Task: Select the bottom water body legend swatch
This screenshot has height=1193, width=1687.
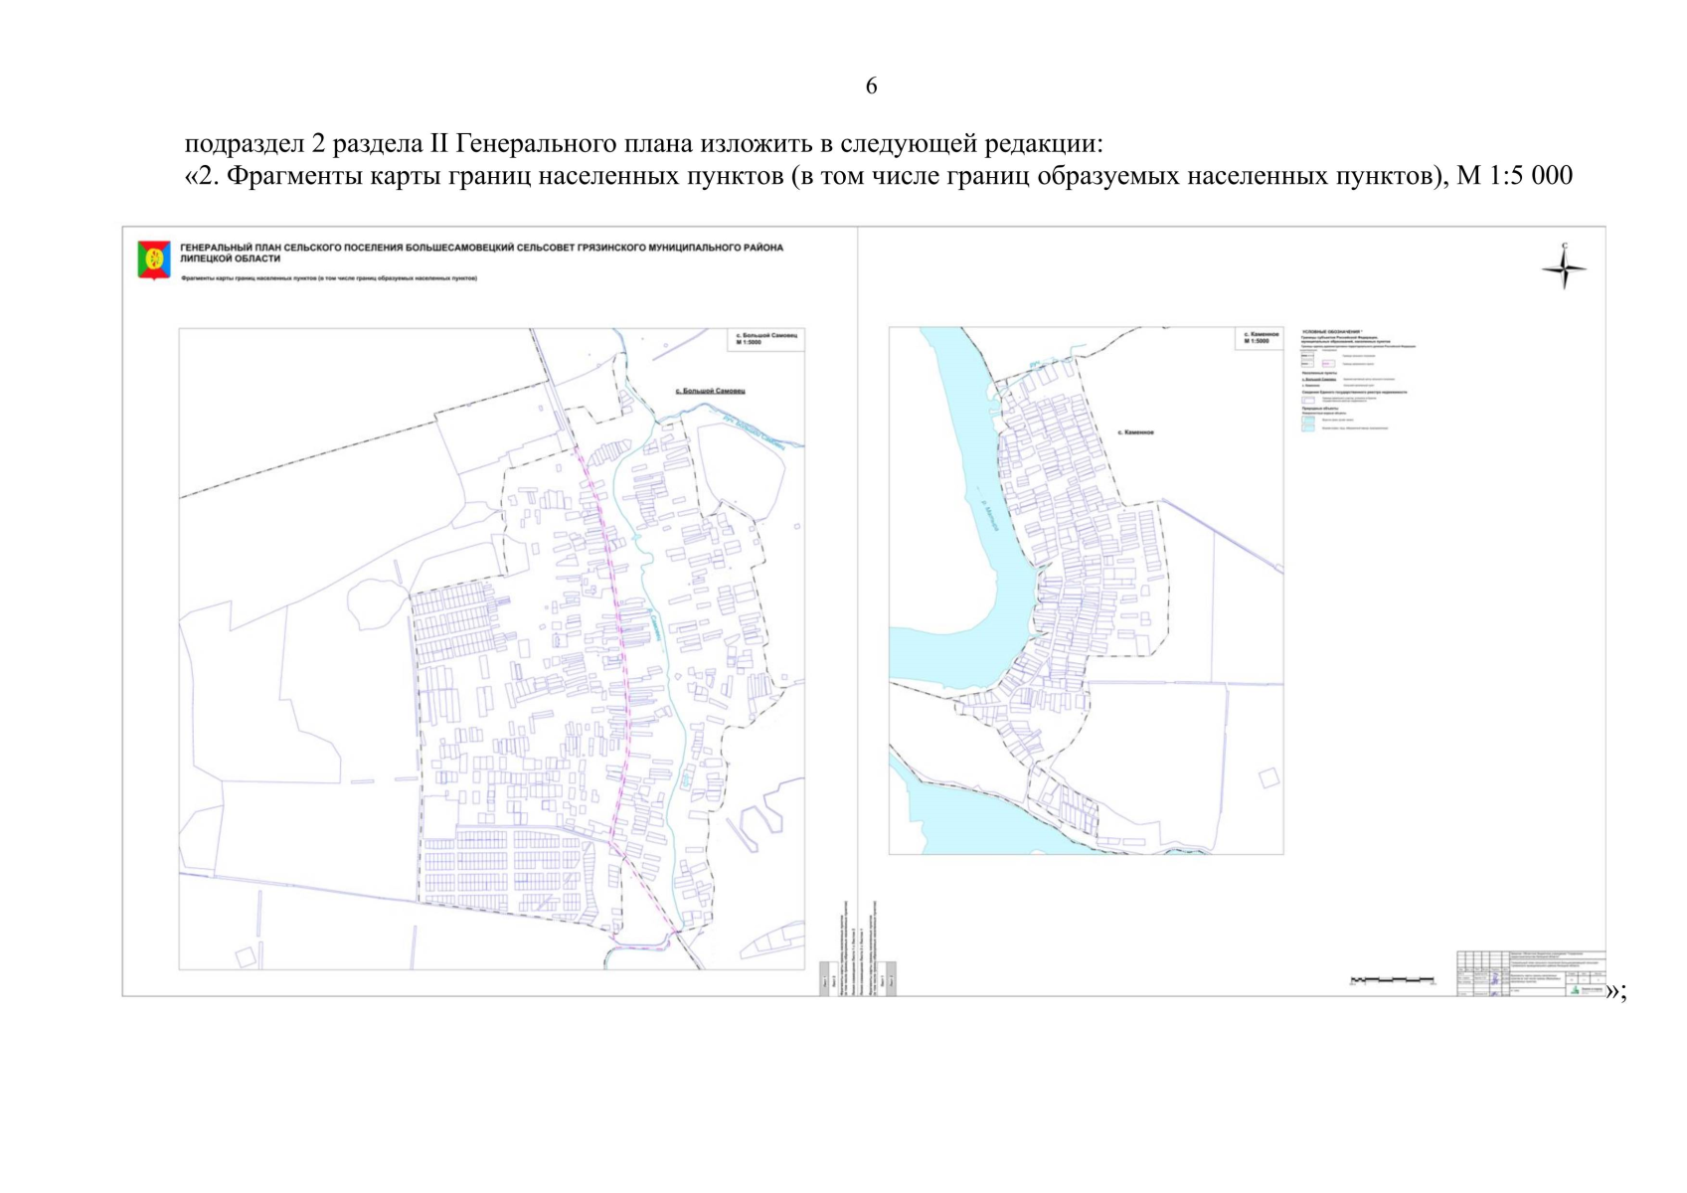Action: click(1309, 429)
